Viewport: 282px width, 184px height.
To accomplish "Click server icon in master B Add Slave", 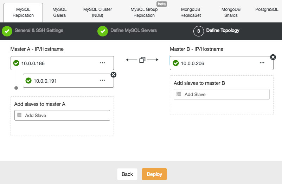I will point(179,94).
